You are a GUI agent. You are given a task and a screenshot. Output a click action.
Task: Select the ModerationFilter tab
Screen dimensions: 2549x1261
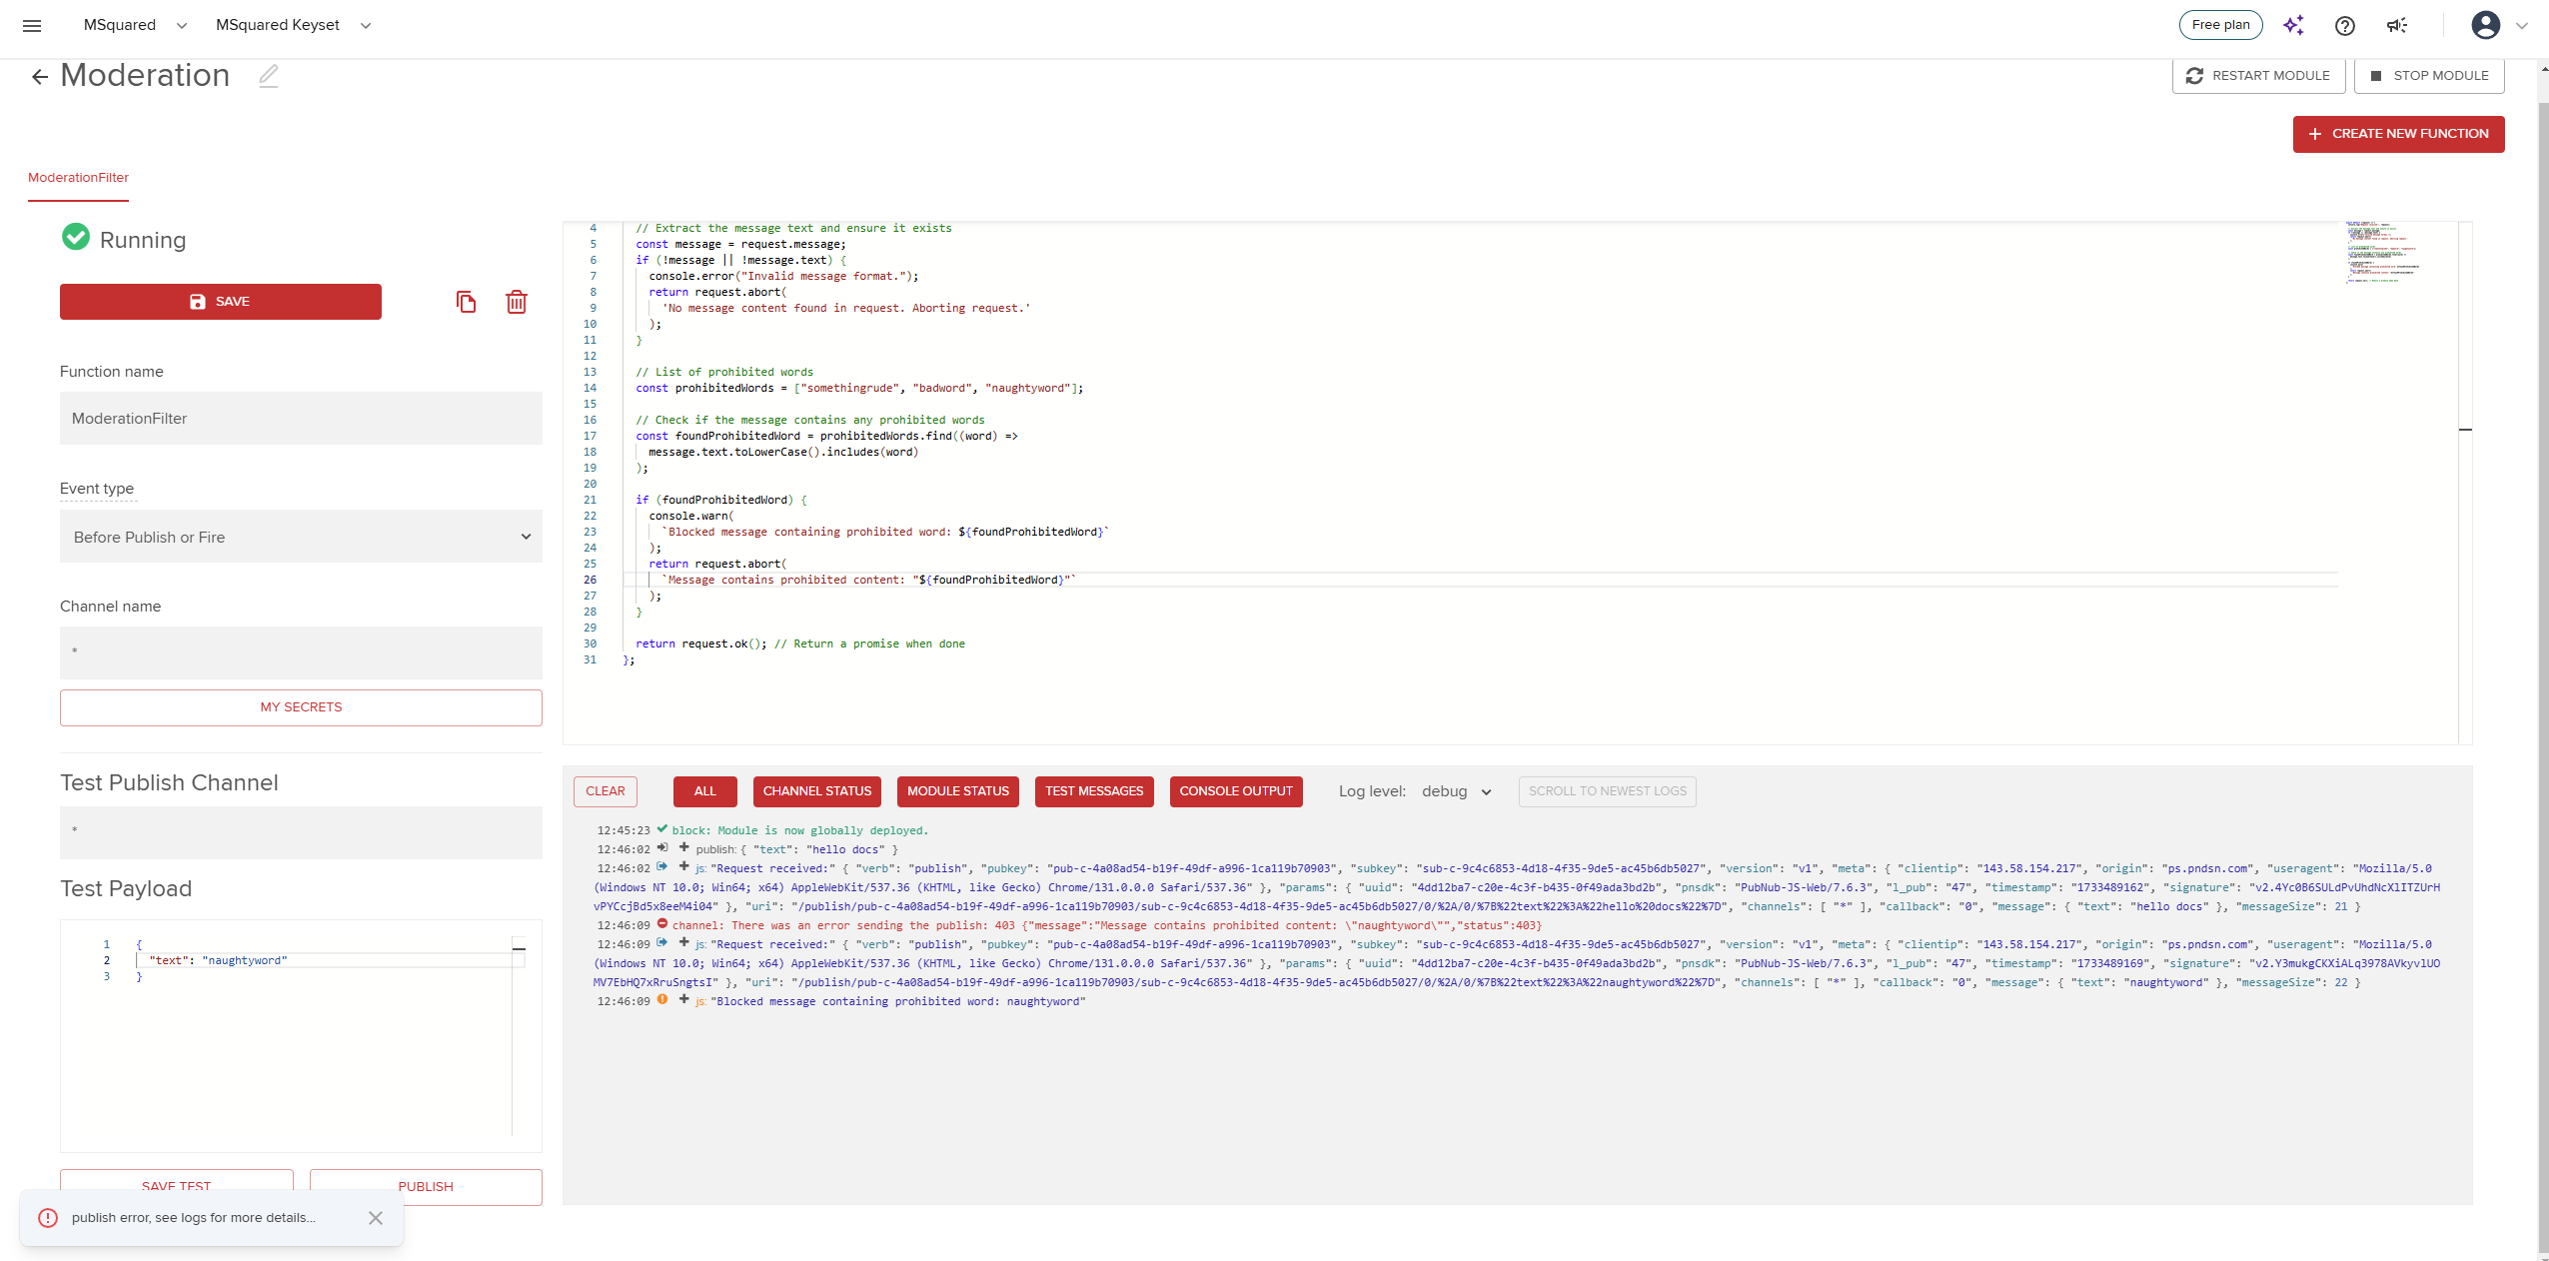(78, 178)
